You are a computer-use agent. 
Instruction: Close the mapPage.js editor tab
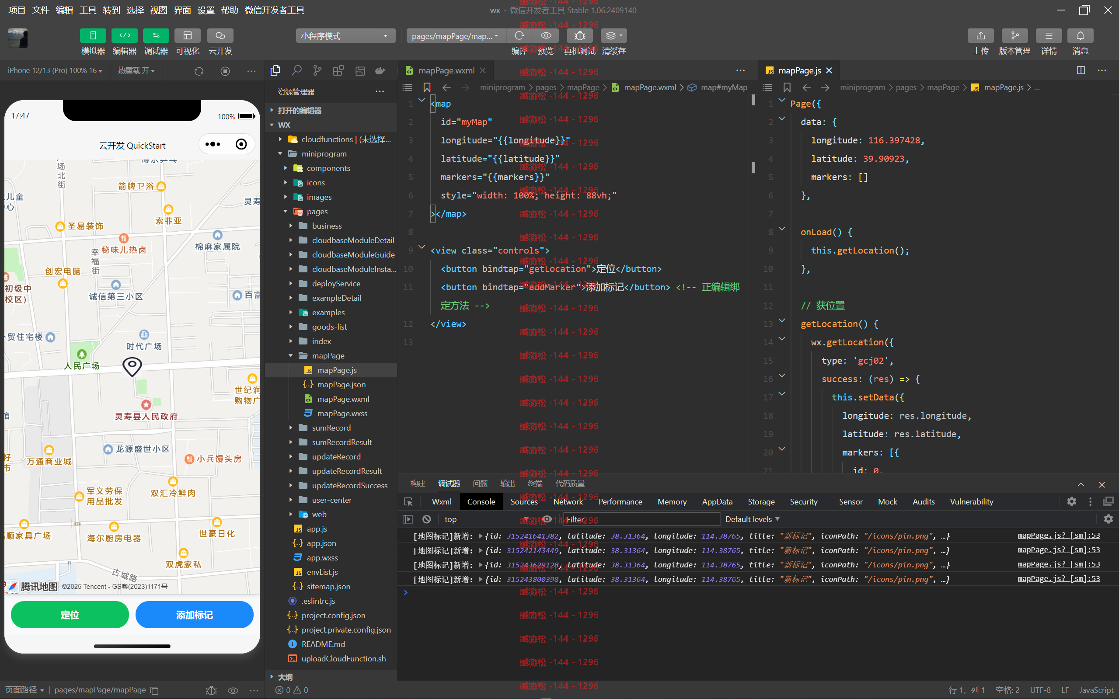click(x=829, y=70)
